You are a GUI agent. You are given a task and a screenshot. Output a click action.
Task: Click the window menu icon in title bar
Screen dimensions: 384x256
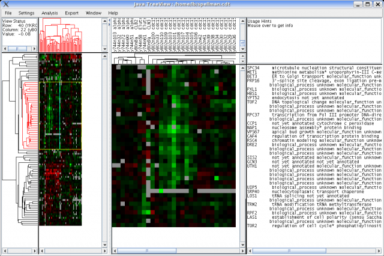point(4,4)
